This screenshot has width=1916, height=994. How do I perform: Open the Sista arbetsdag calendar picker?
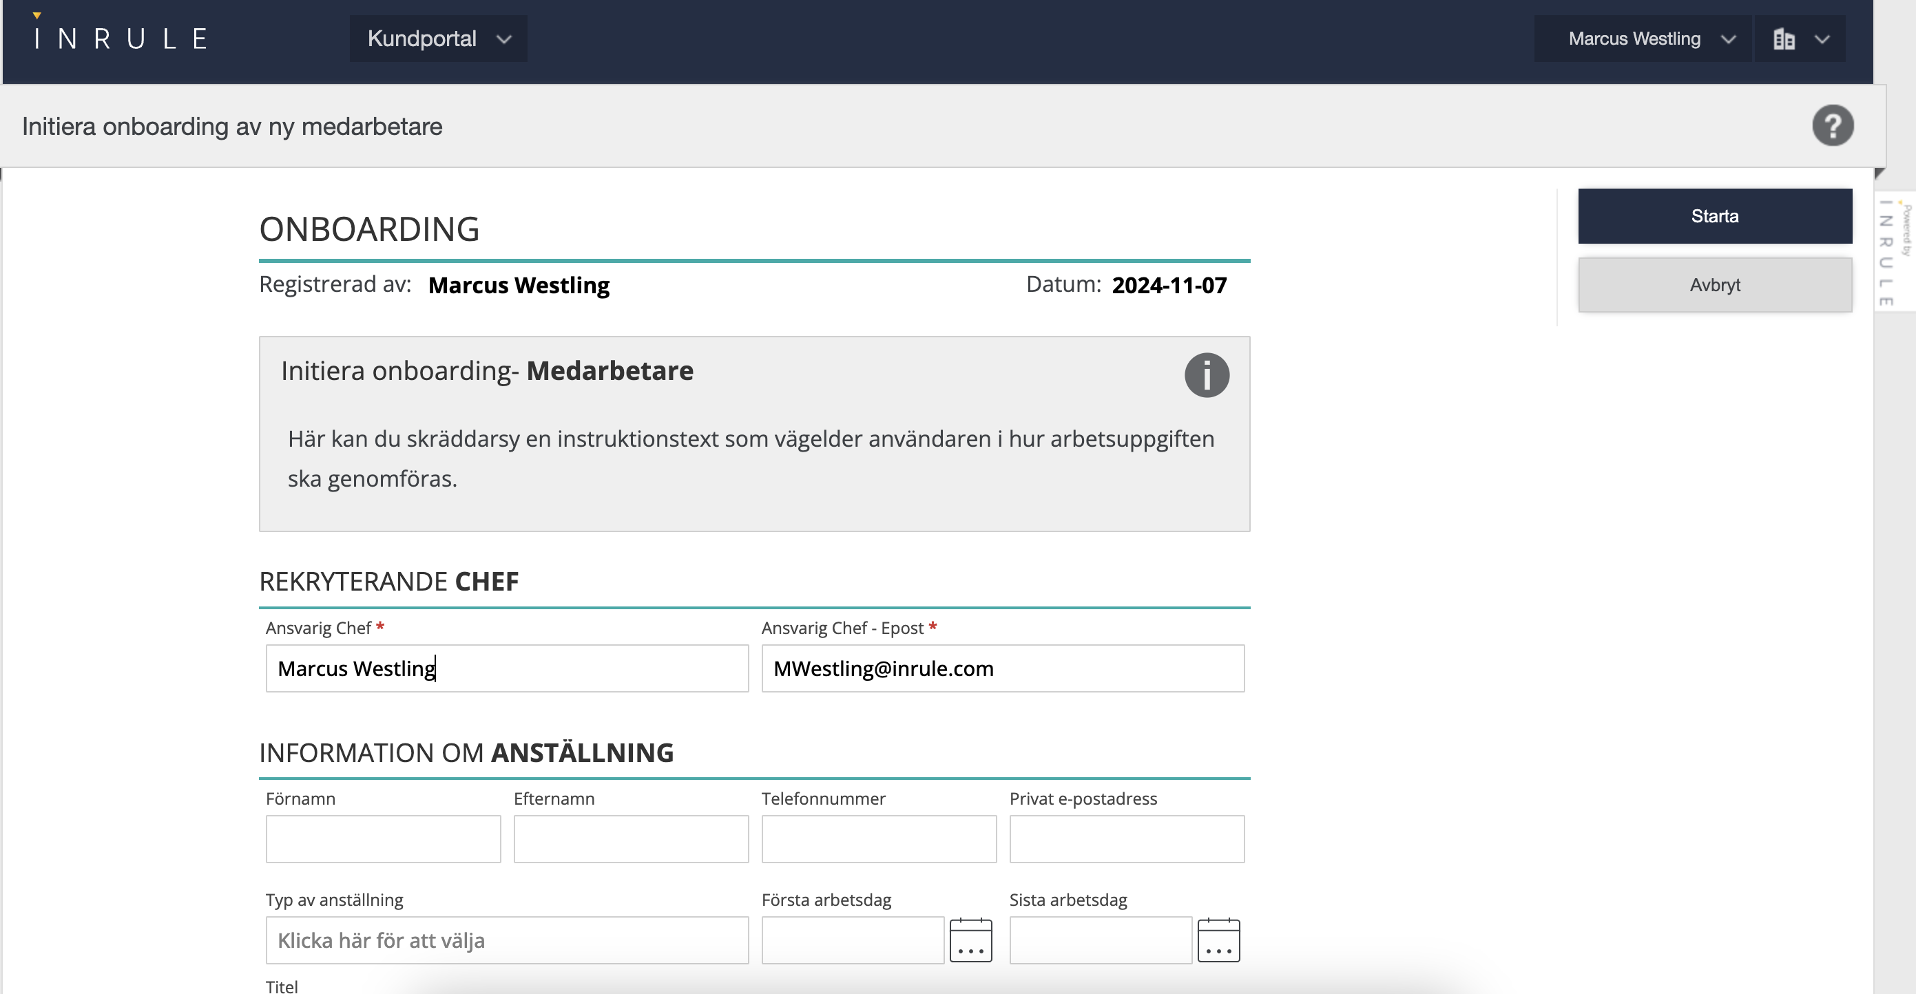[1218, 940]
